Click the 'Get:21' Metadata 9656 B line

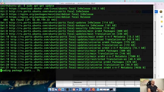pyautogui.click(x=73, y=68)
